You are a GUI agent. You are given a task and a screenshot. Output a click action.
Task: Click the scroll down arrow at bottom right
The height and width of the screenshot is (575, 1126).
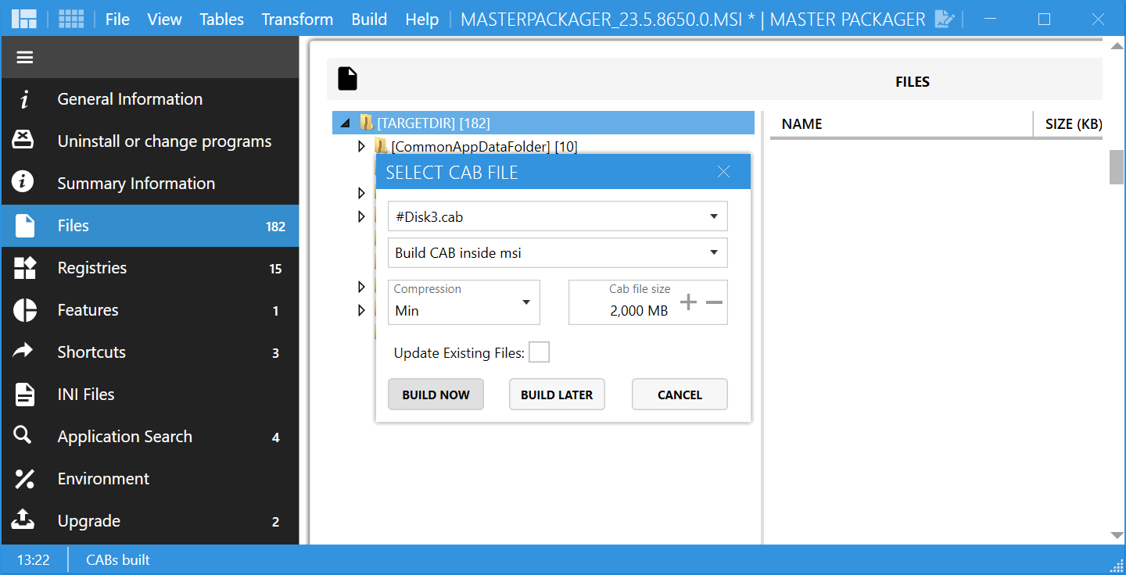[1117, 535]
